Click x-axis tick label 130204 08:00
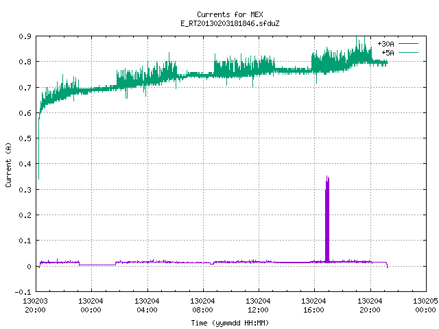Screen dimensions: 439x329 [202, 306]
